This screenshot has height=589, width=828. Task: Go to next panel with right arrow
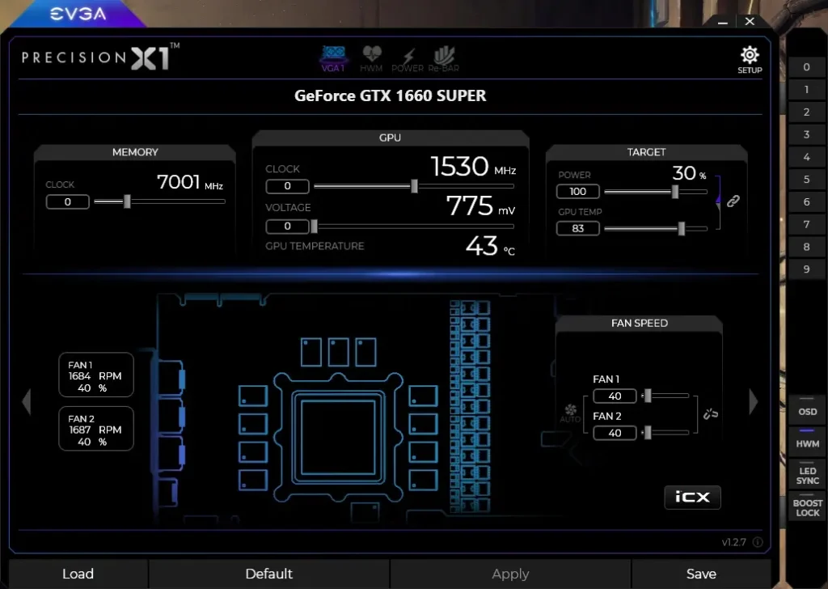coord(754,402)
